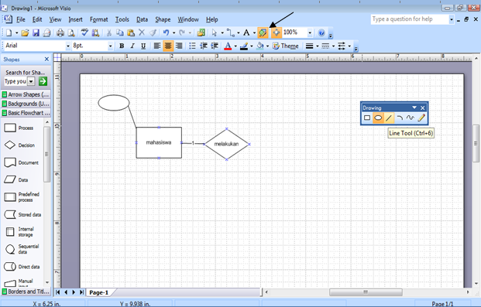481x307 pixels.
Task: Open the Drawing toolbar options arrow
Action: tap(414, 107)
